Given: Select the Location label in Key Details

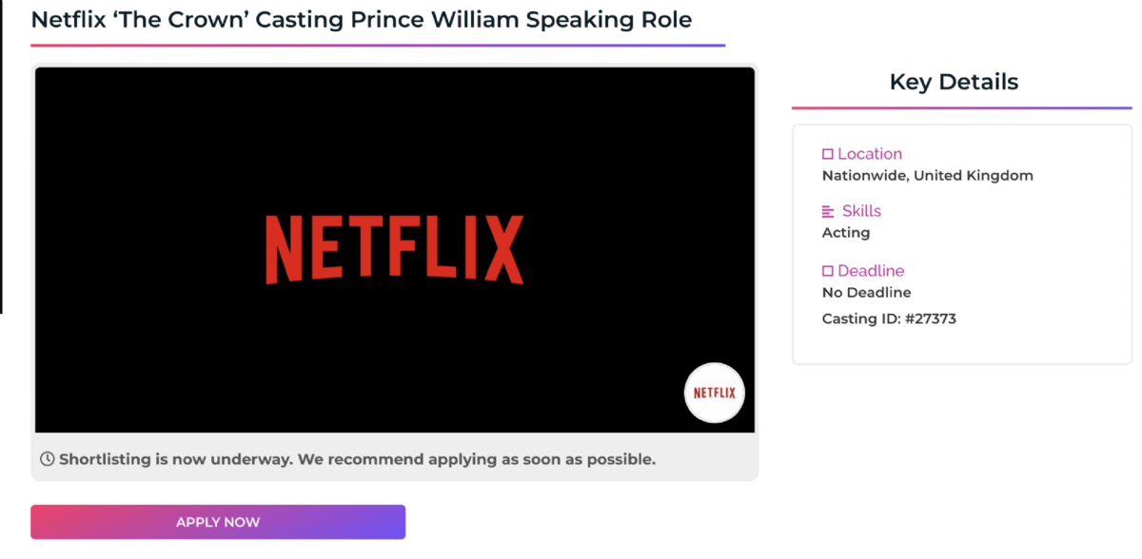Looking at the screenshot, I should tap(869, 154).
